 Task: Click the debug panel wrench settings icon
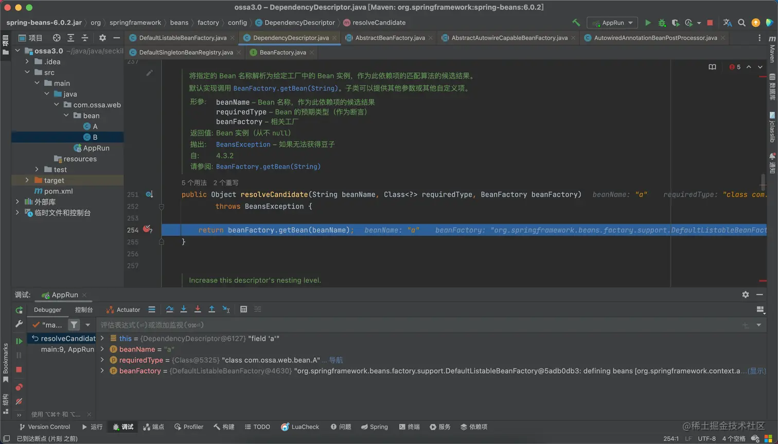point(19,324)
